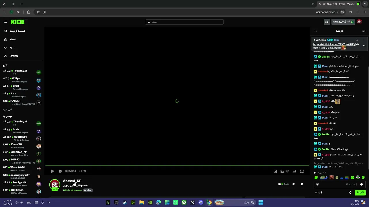The image size is (369, 207).
Task: Play the stream video
Action: point(52,171)
